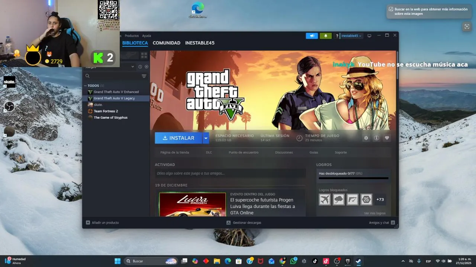Click the visual search icon on wallpaper
This screenshot has height=267, width=476.
tap(467, 26)
